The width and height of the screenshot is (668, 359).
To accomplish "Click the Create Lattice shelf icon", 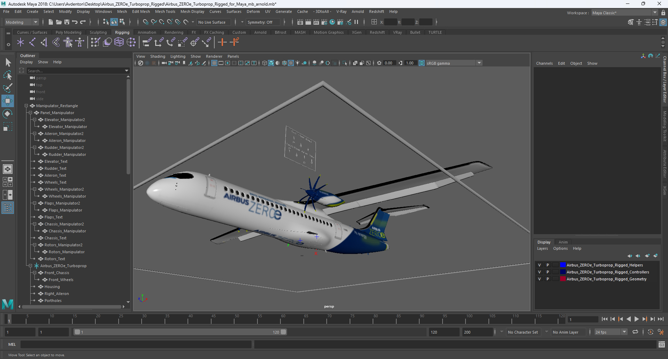I will click(119, 42).
